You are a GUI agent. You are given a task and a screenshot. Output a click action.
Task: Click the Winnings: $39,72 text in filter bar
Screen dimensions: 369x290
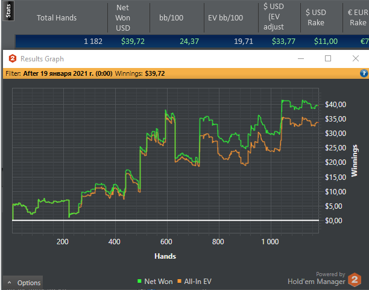pyautogui.click(x=140, y=73)
